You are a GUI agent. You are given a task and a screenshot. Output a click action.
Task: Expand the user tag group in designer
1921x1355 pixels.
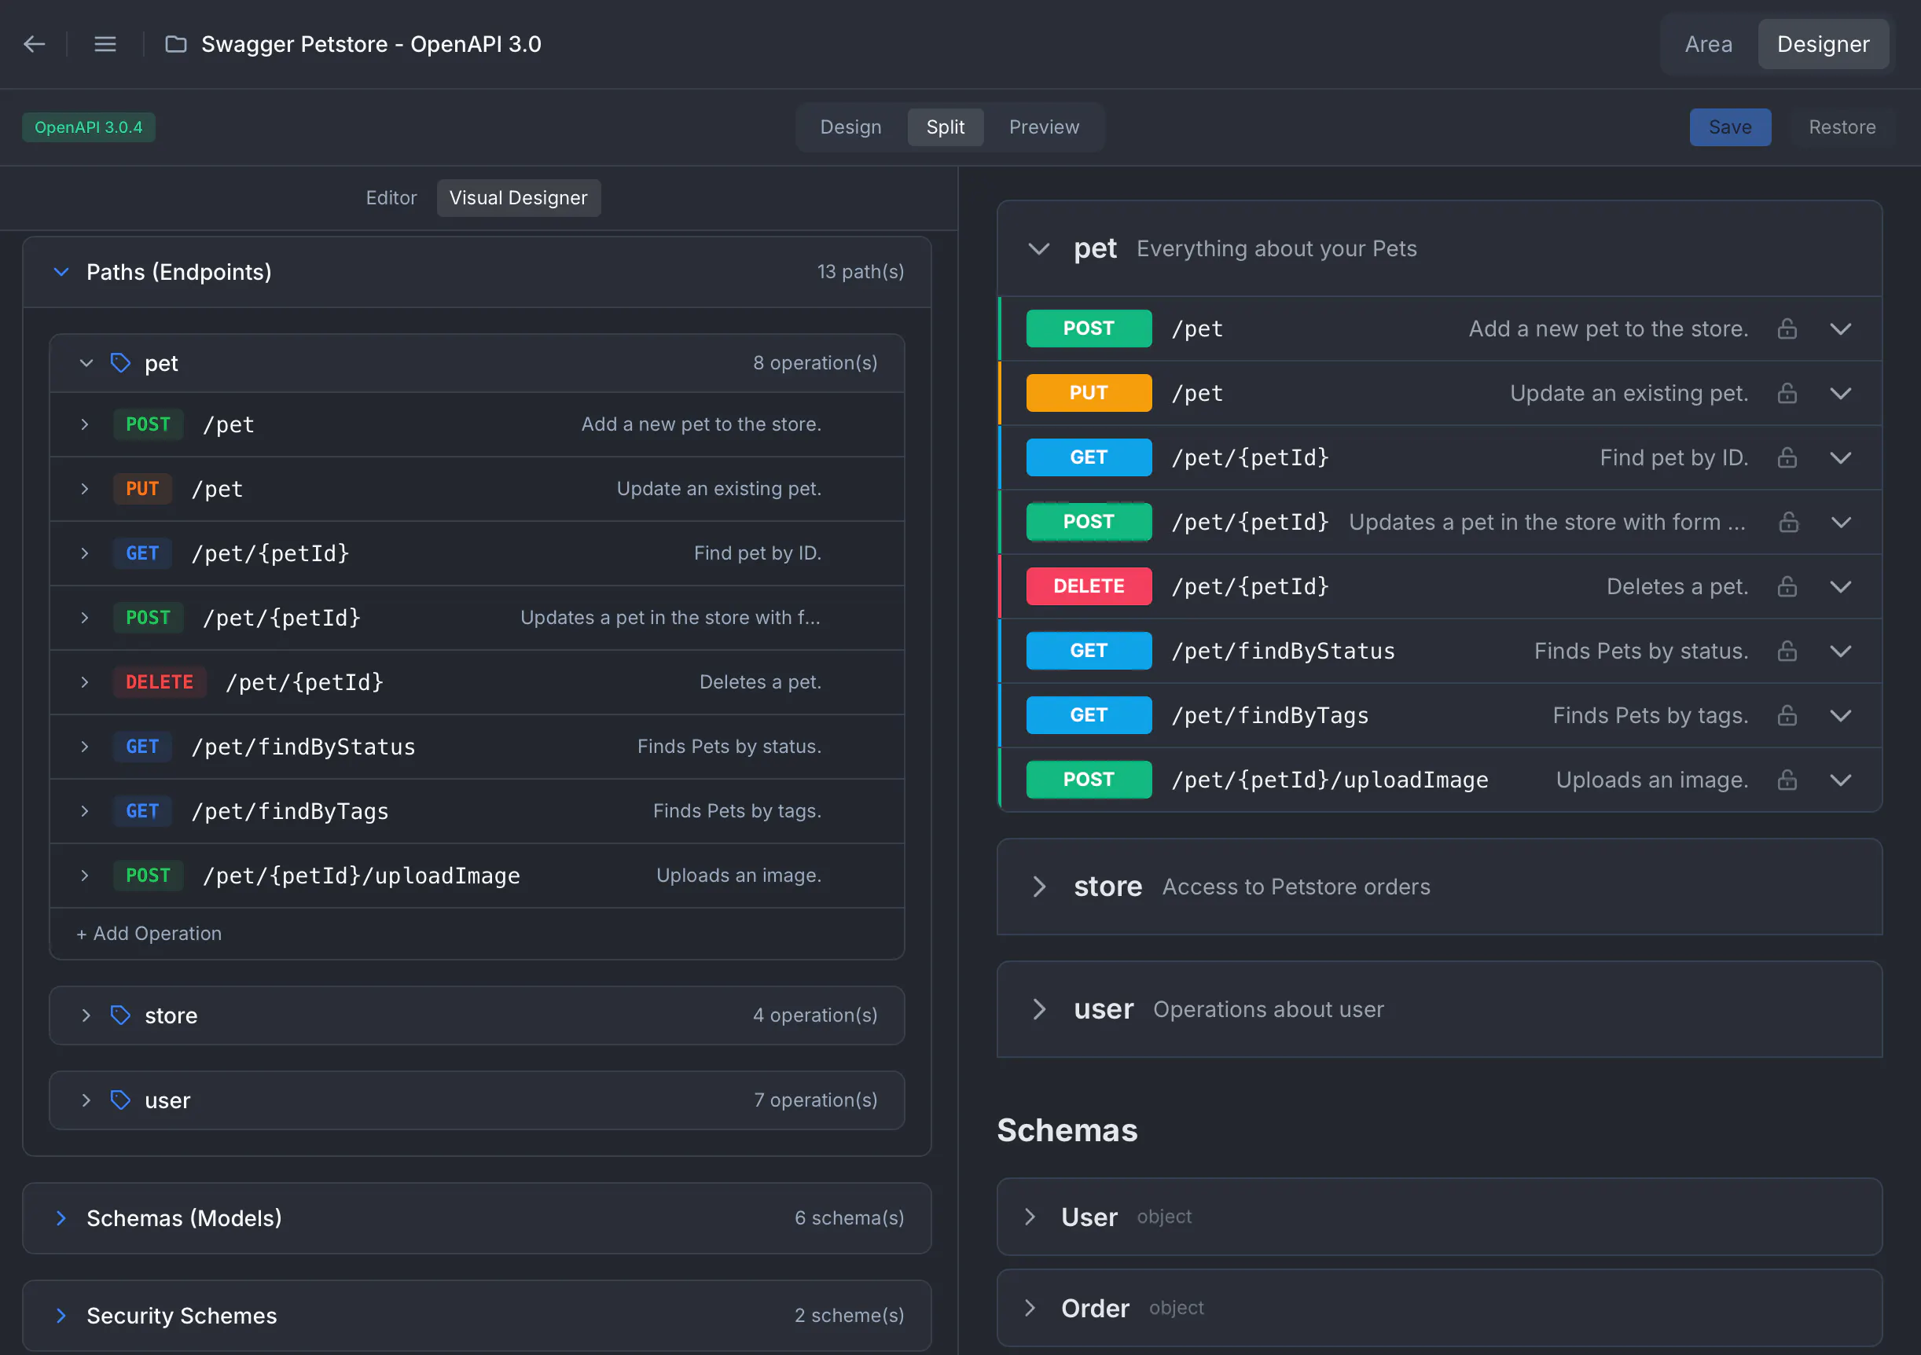click(x=86, y=1100)
